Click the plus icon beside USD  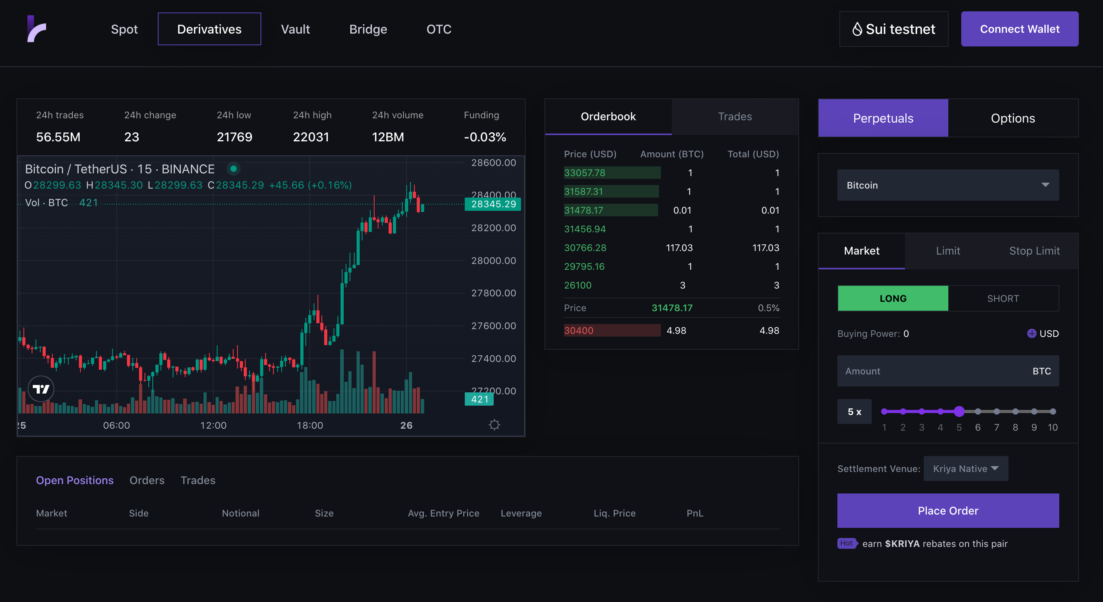coord(1032,333)
